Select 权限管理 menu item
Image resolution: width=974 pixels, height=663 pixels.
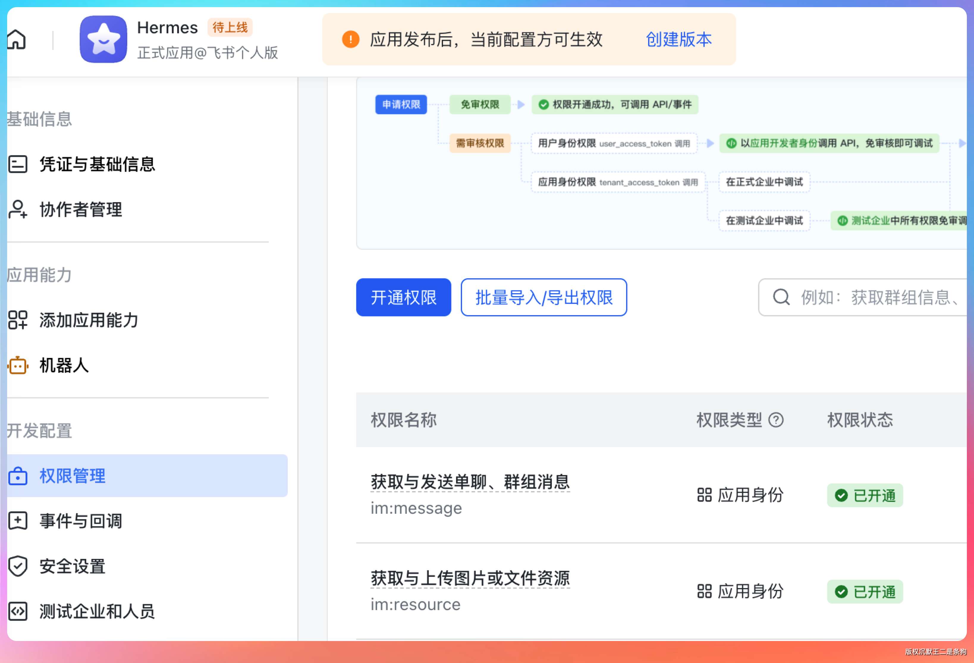tap(73, 476)
